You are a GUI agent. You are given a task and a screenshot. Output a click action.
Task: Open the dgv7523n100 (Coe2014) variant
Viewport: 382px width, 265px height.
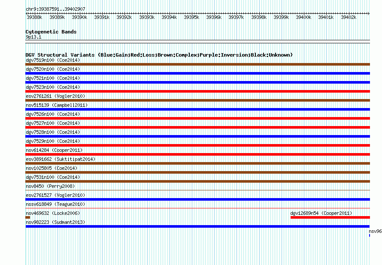click(53, 87)
